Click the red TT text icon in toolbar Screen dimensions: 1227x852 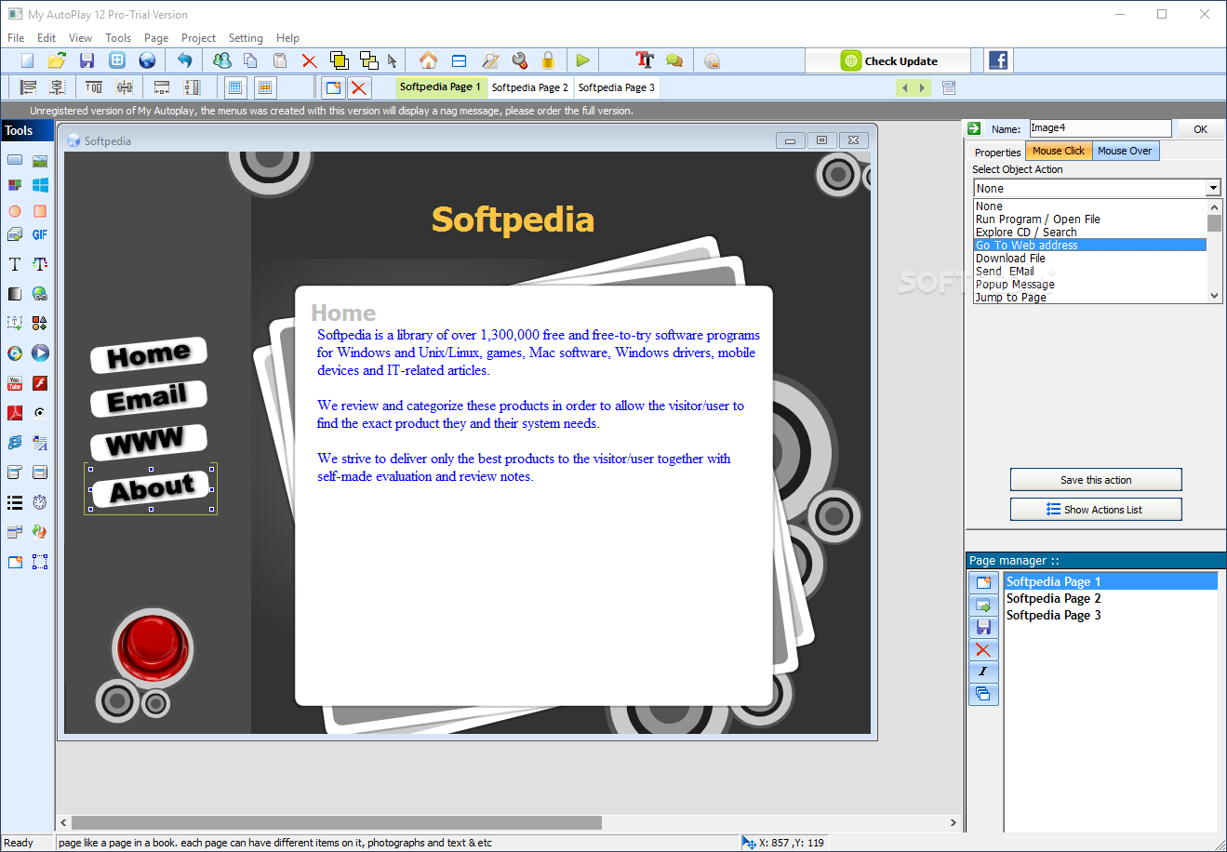click(645, 60)
